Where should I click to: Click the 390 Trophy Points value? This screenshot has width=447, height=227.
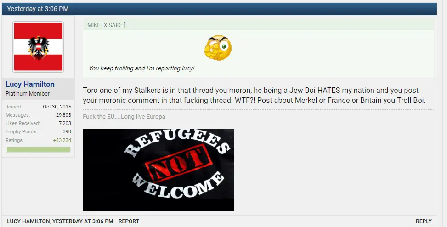(x=67, y=131)
